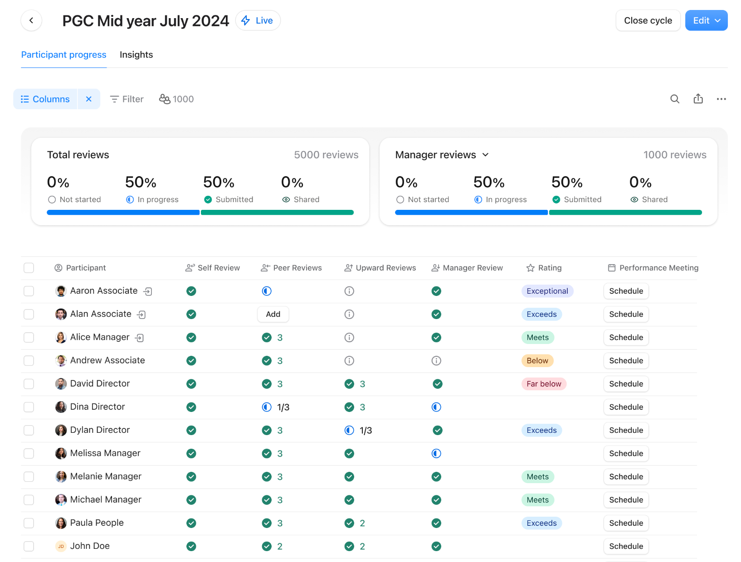
Task: Click the Close cycle button
Action: [x=648, y=20]
